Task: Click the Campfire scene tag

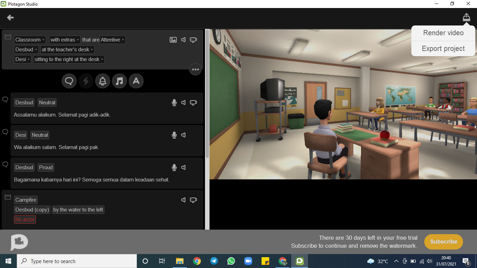Action: pos(26,200)
